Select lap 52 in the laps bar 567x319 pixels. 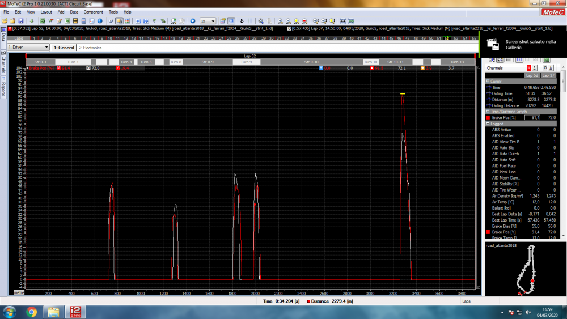[447, 38]
